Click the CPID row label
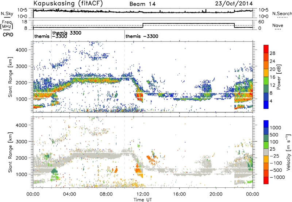Image resolution: width=292 pixels, height=202 pixels. pos(8,35)
